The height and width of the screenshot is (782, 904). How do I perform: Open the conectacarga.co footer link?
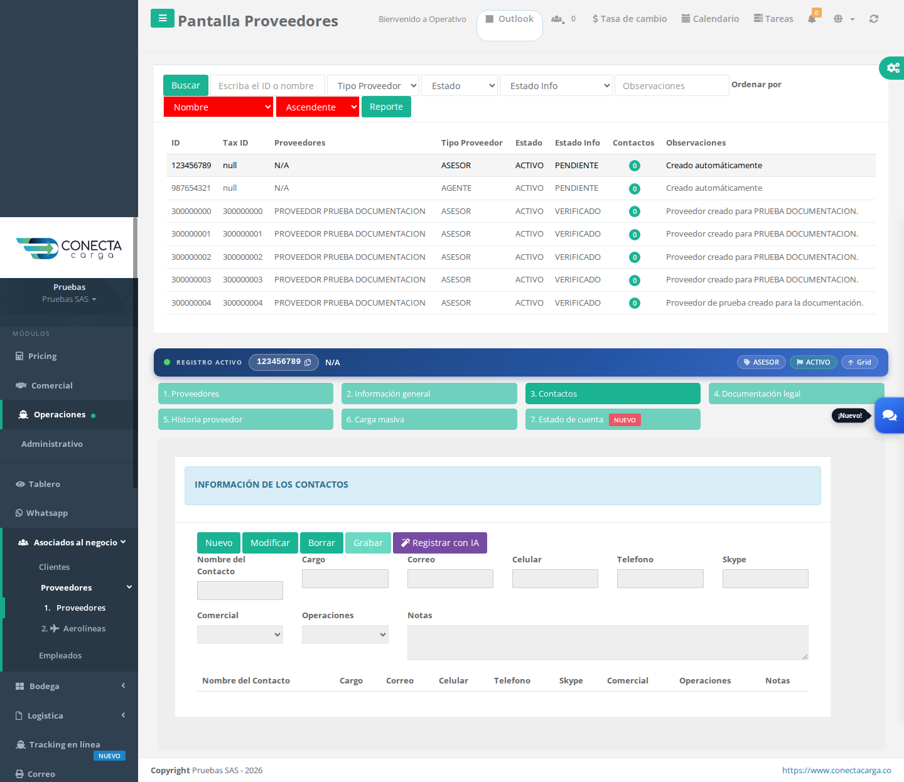pyautogui.click(x=836, y=770)
